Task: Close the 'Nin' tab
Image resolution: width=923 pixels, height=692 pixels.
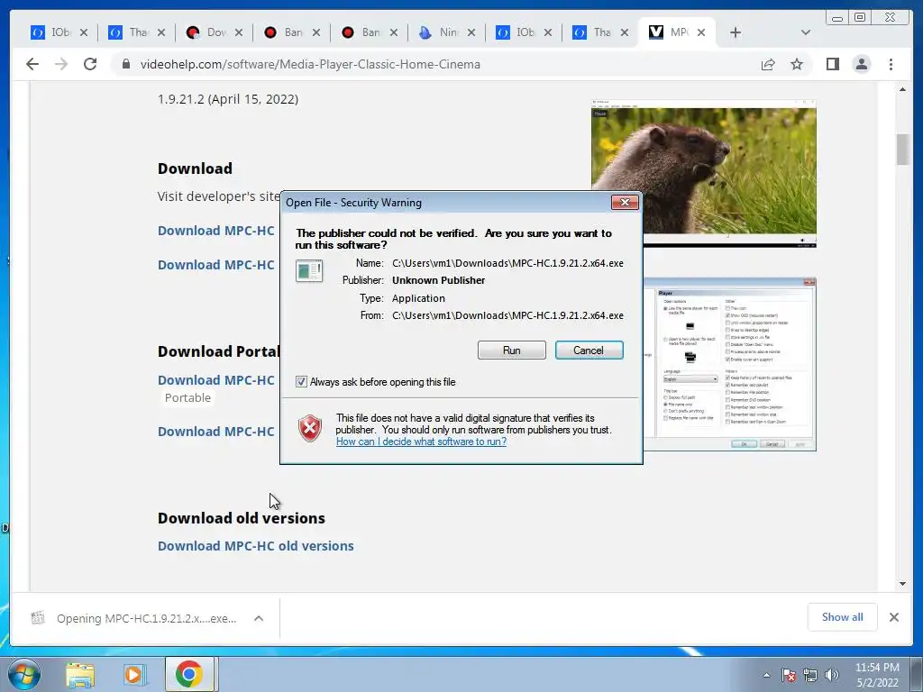Action: pyautogui.click(x=471, y=32)
